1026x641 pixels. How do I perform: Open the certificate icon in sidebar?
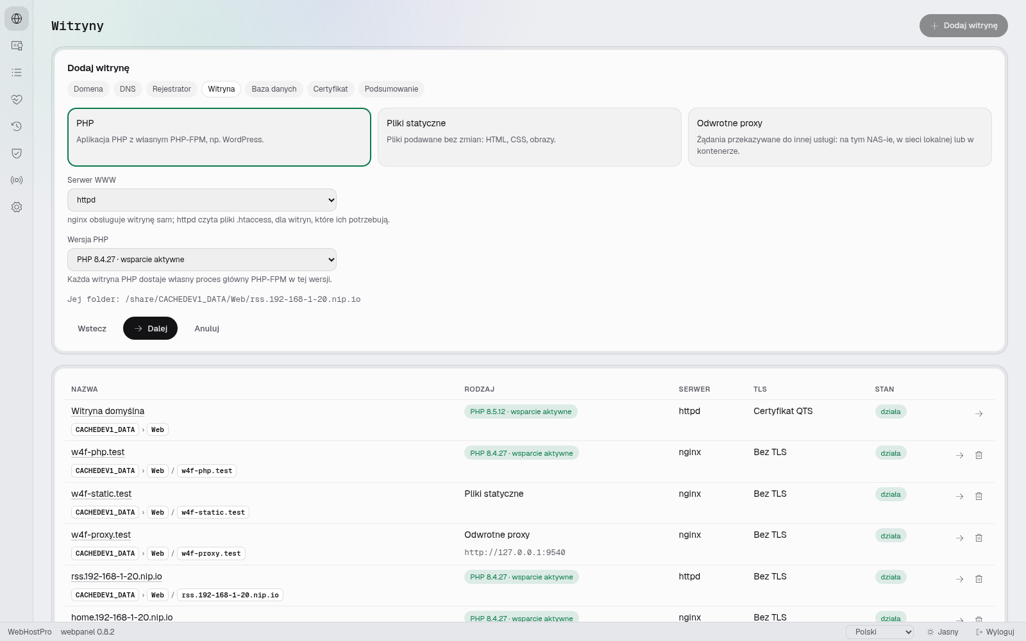tap(17, 46)
